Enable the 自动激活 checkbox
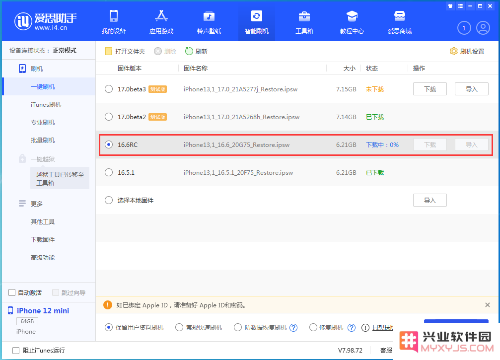The image size is (500, 360). coord(12,292)
